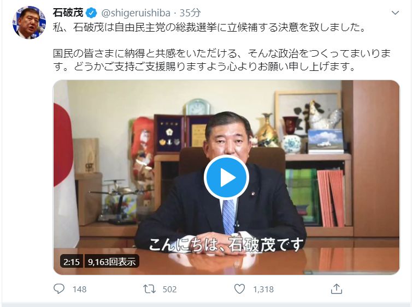Click the share upload icon
The height and width of the screenshot is (307, 412).
(x=337, y=288)
